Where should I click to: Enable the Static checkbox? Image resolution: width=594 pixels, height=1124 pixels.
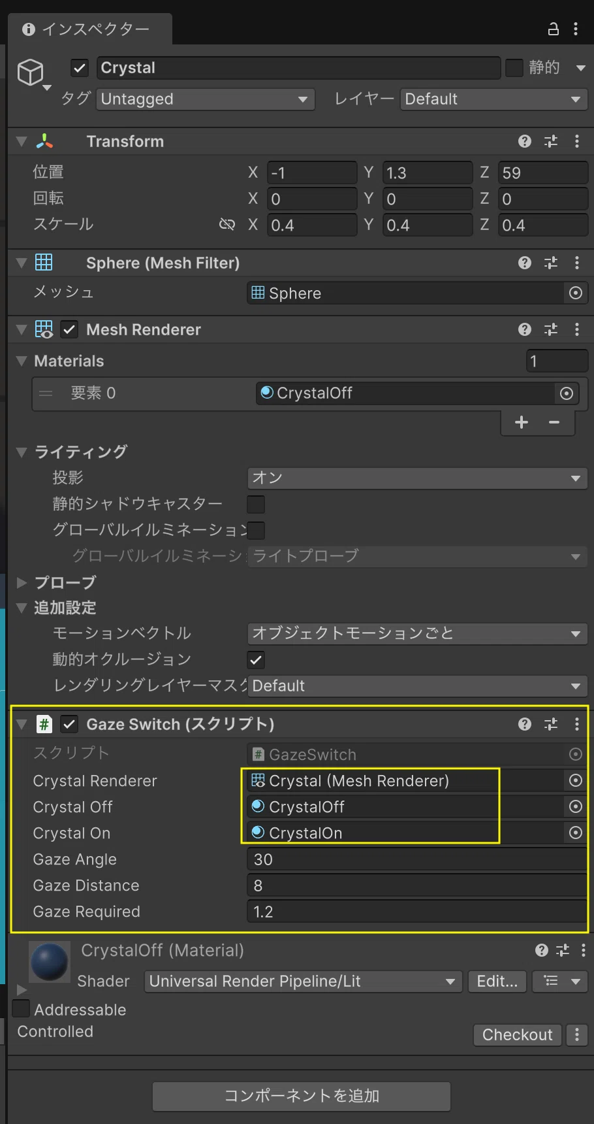pyautogui.click(x=514, y=68)
